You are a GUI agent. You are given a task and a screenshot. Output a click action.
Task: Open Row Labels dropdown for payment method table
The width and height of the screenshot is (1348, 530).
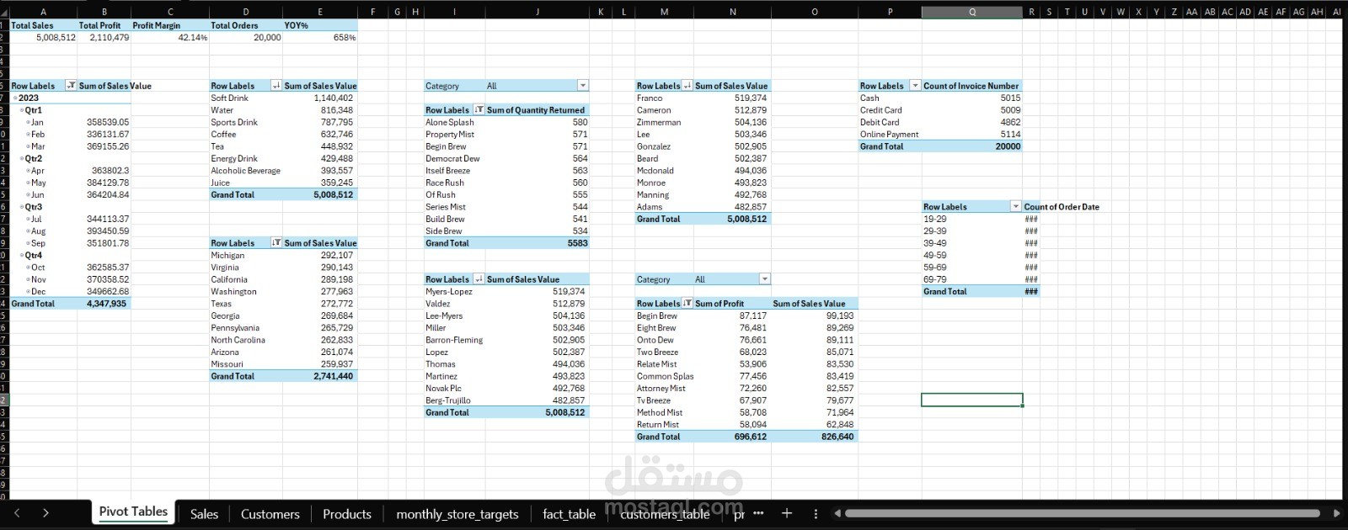pos(915,86)
